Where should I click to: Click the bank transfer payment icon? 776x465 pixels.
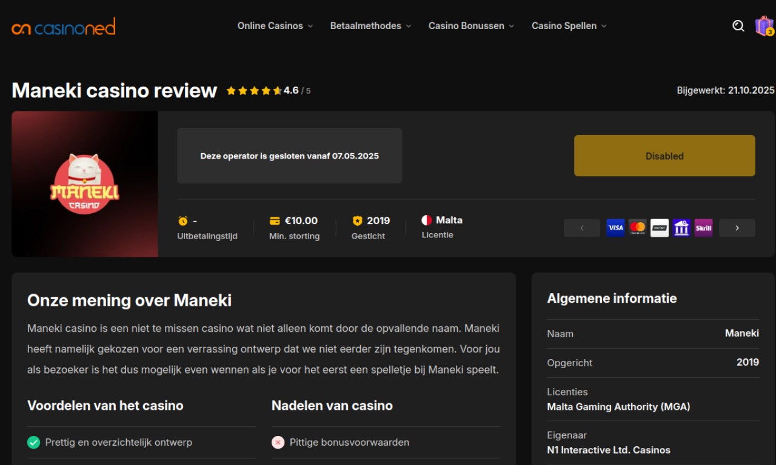[x=681, y=228]
